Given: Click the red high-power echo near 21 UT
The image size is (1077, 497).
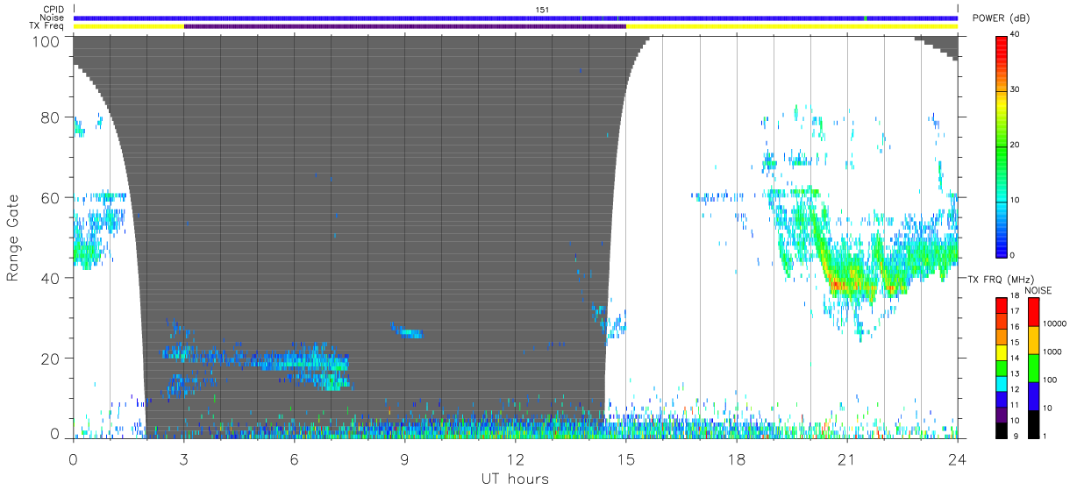Looking at the screenshot, I should tap(838, 285).
